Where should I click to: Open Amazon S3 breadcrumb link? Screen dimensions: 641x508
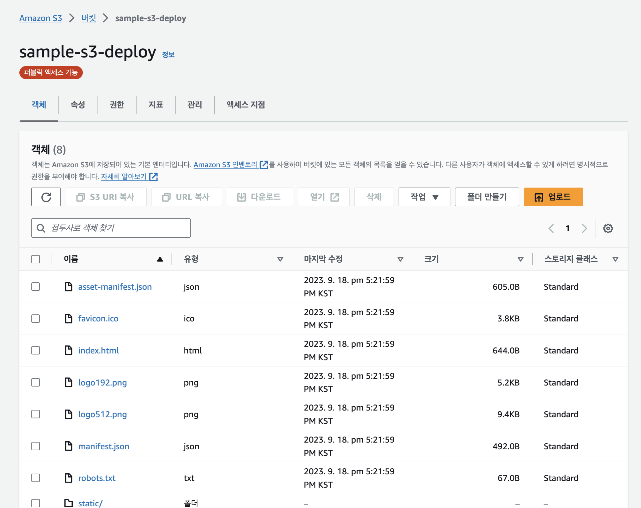point(41,18)
